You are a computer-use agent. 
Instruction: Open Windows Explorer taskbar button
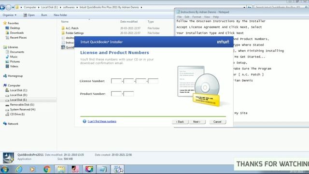pyautogui.click(x=61, y=169)
